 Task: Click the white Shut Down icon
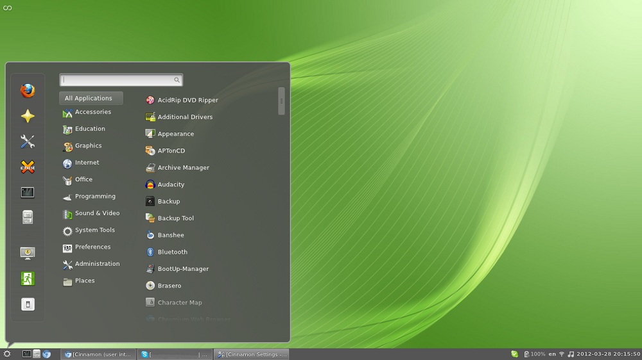coord(28,304)
